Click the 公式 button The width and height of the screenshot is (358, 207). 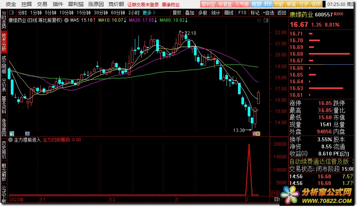click(x=304, y=4)
